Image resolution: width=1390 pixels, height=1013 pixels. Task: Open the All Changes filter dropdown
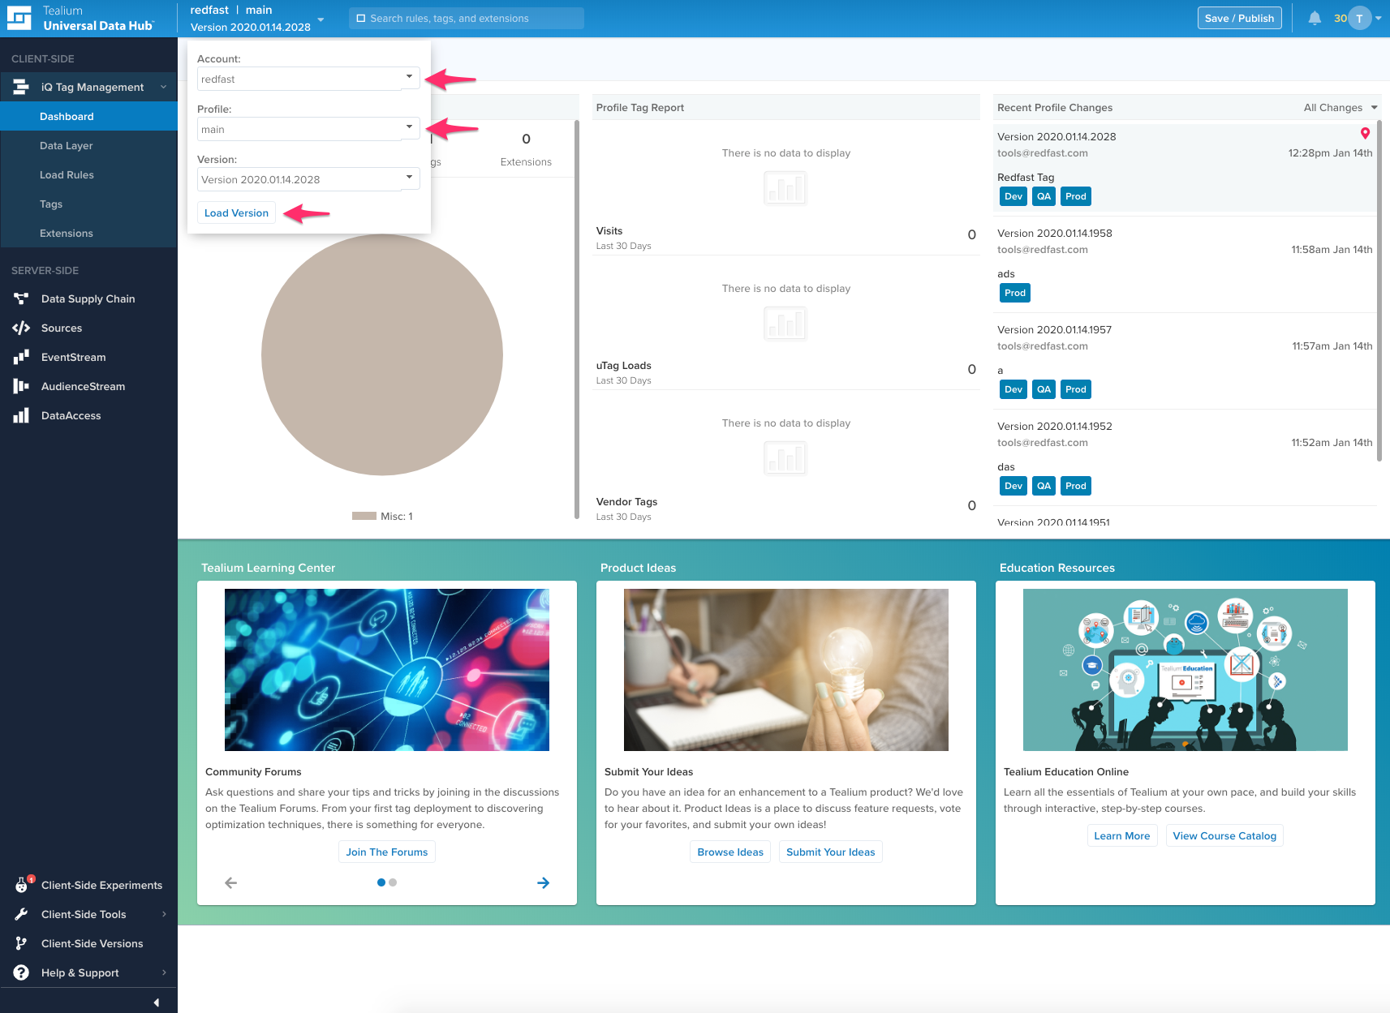pos(1340,107)
